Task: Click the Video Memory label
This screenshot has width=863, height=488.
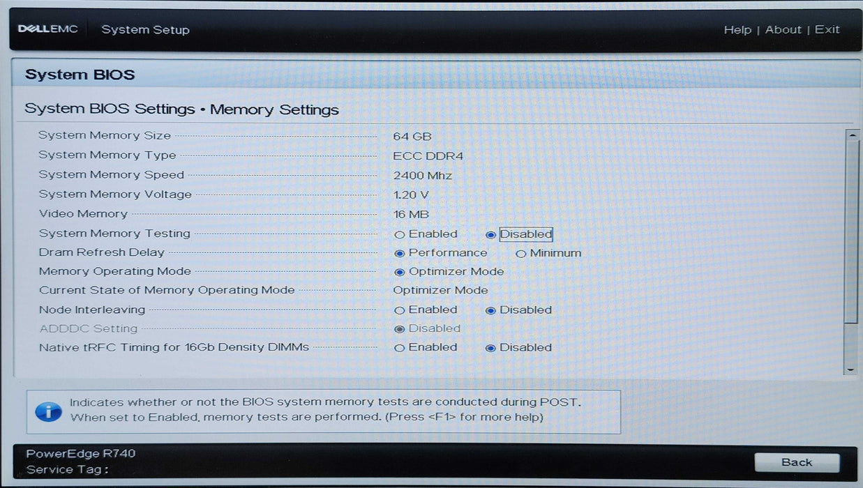Action: pos(83,214)
